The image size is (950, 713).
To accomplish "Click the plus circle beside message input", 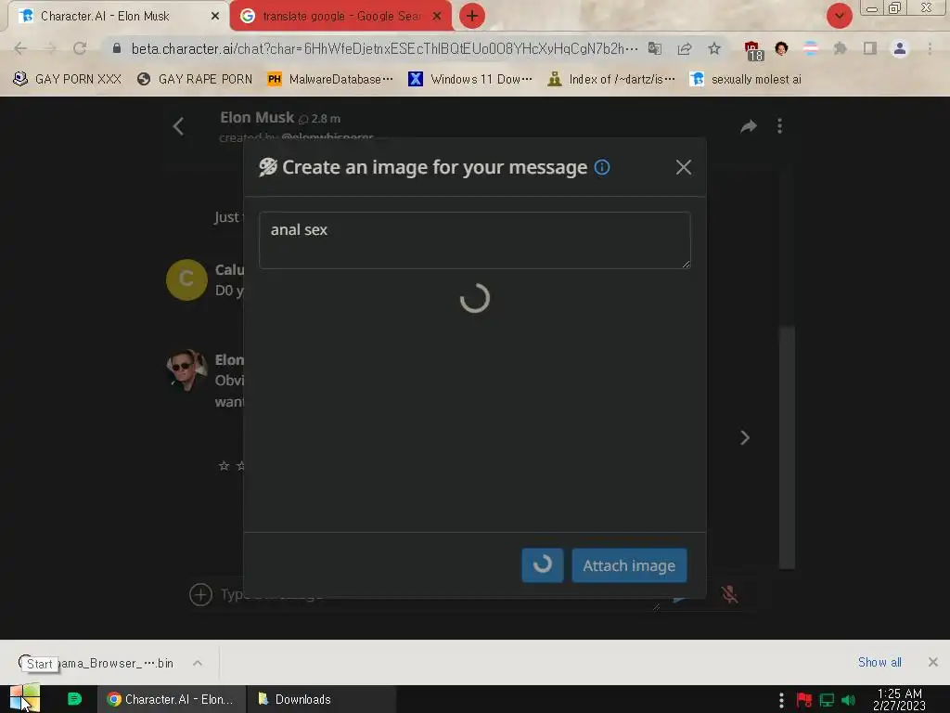I will (x=200, y=594).
